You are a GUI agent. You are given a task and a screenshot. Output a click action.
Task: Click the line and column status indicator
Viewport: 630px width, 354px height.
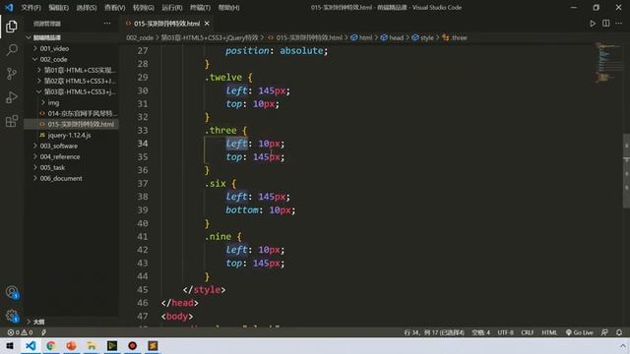point(434,332)
